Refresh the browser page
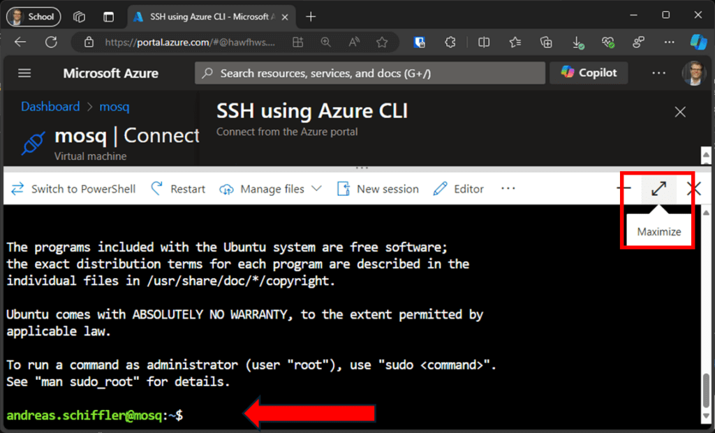The width and height of the screenshot is (715, 433). [51, 43]
